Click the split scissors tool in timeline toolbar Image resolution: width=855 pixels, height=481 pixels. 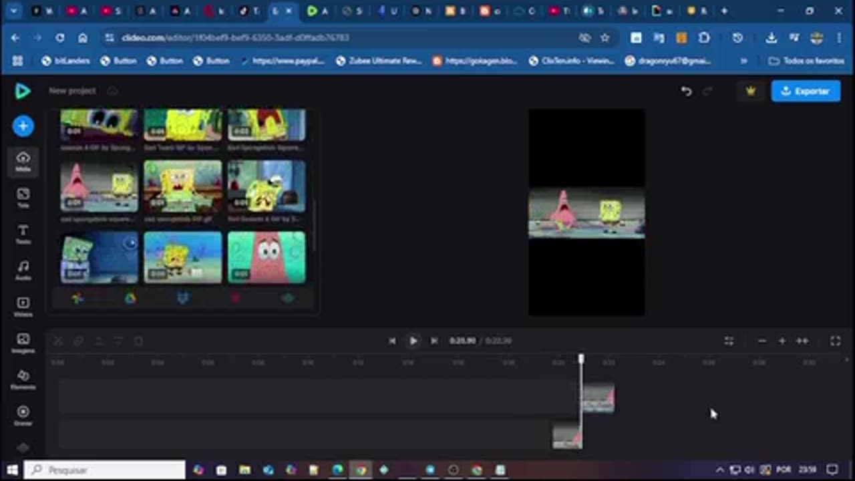tap(58, 341)
